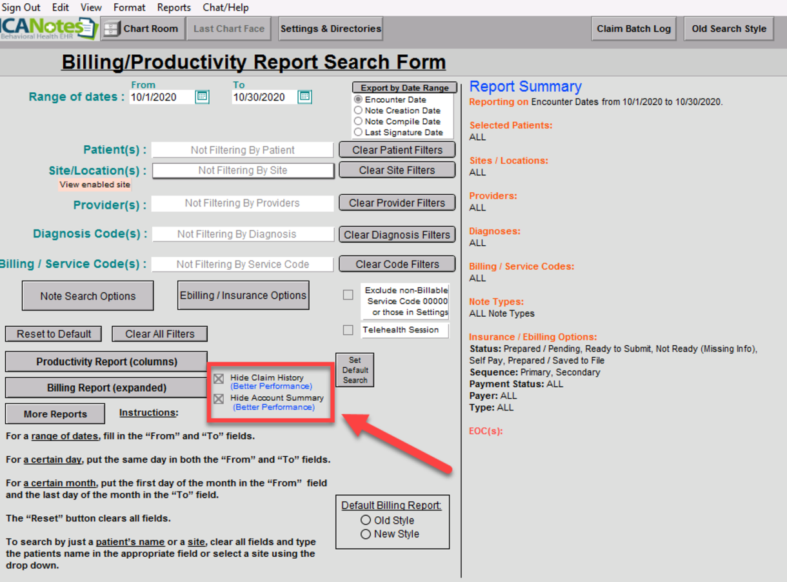Click the Last Chart Face button

(x=229, y=28)
